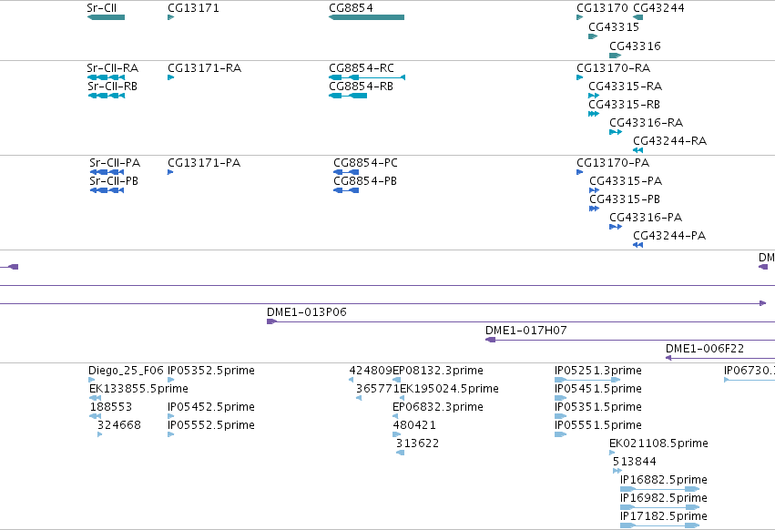Select the DME1-017H07 clone marker

[x=490, y=340]
